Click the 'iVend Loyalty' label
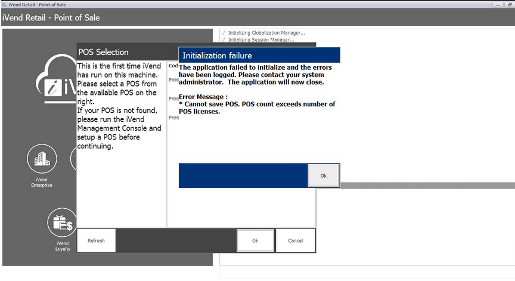Image resolution: width=515 pixels, height=281 pixels. click(x=63, y=246)
